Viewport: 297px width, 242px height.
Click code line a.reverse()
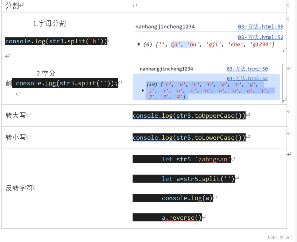tap(167, 218)
